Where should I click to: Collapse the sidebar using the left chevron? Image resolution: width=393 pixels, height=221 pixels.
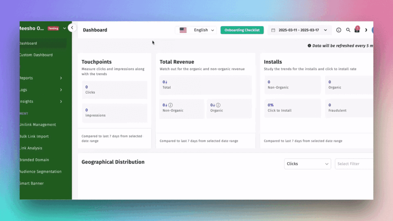coord(72,28)
